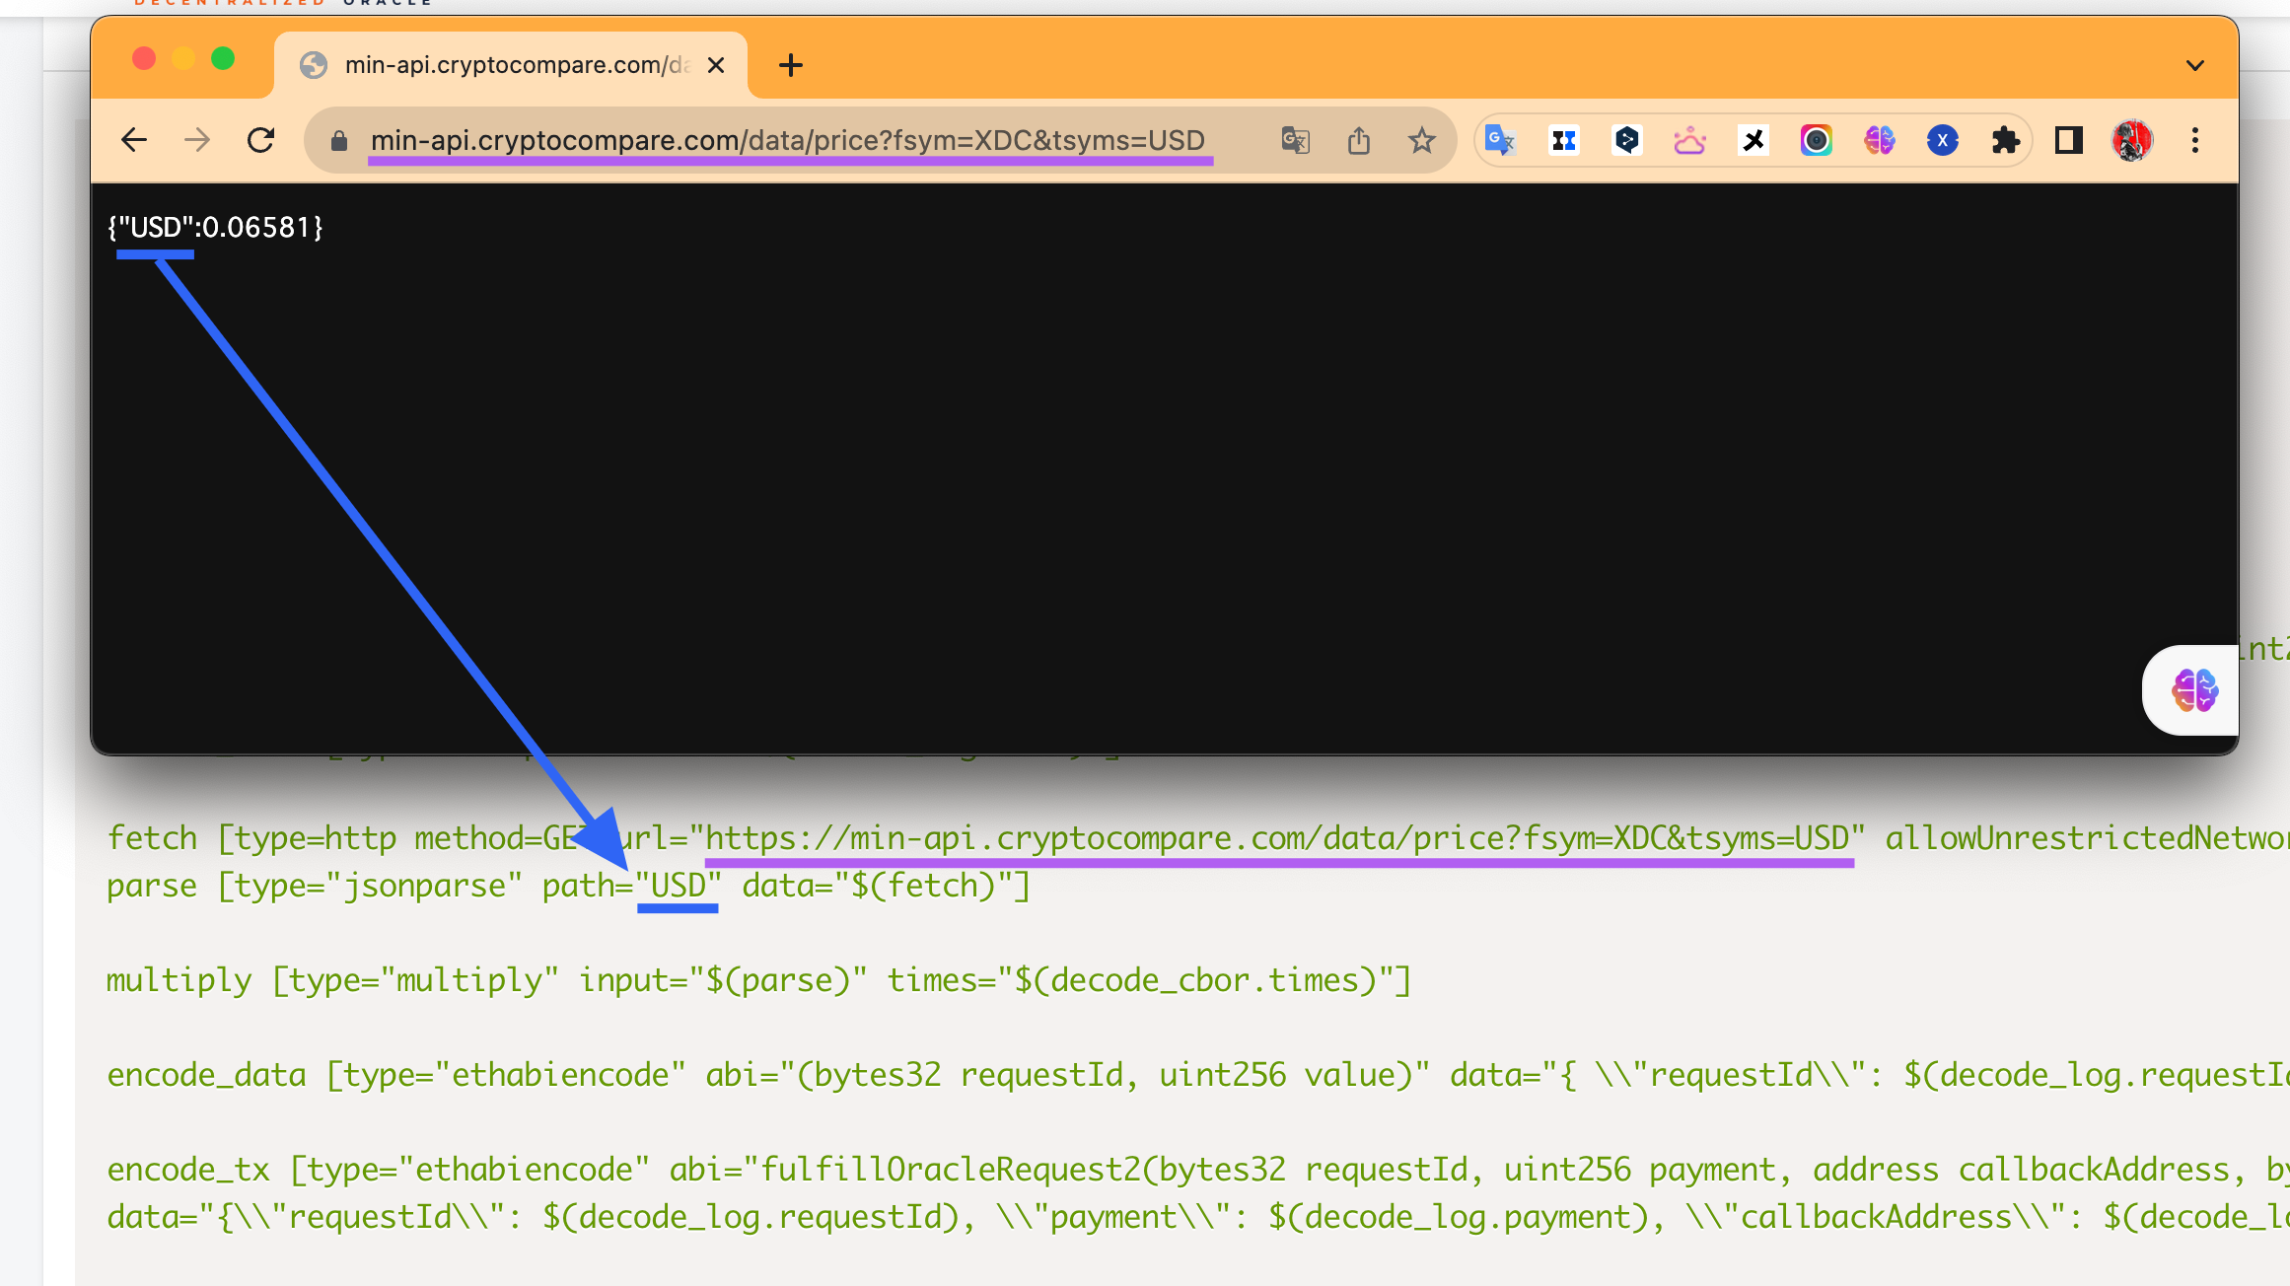Open the Chrome three-dot menu

click(x=2195, y=140)
